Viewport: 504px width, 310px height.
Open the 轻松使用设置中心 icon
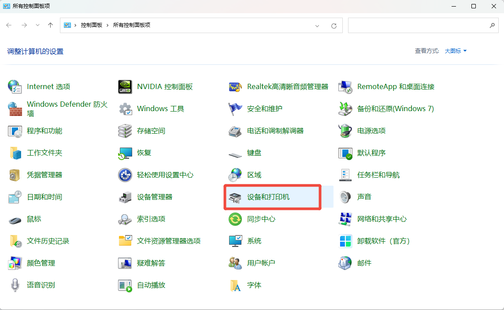[125, 175]
